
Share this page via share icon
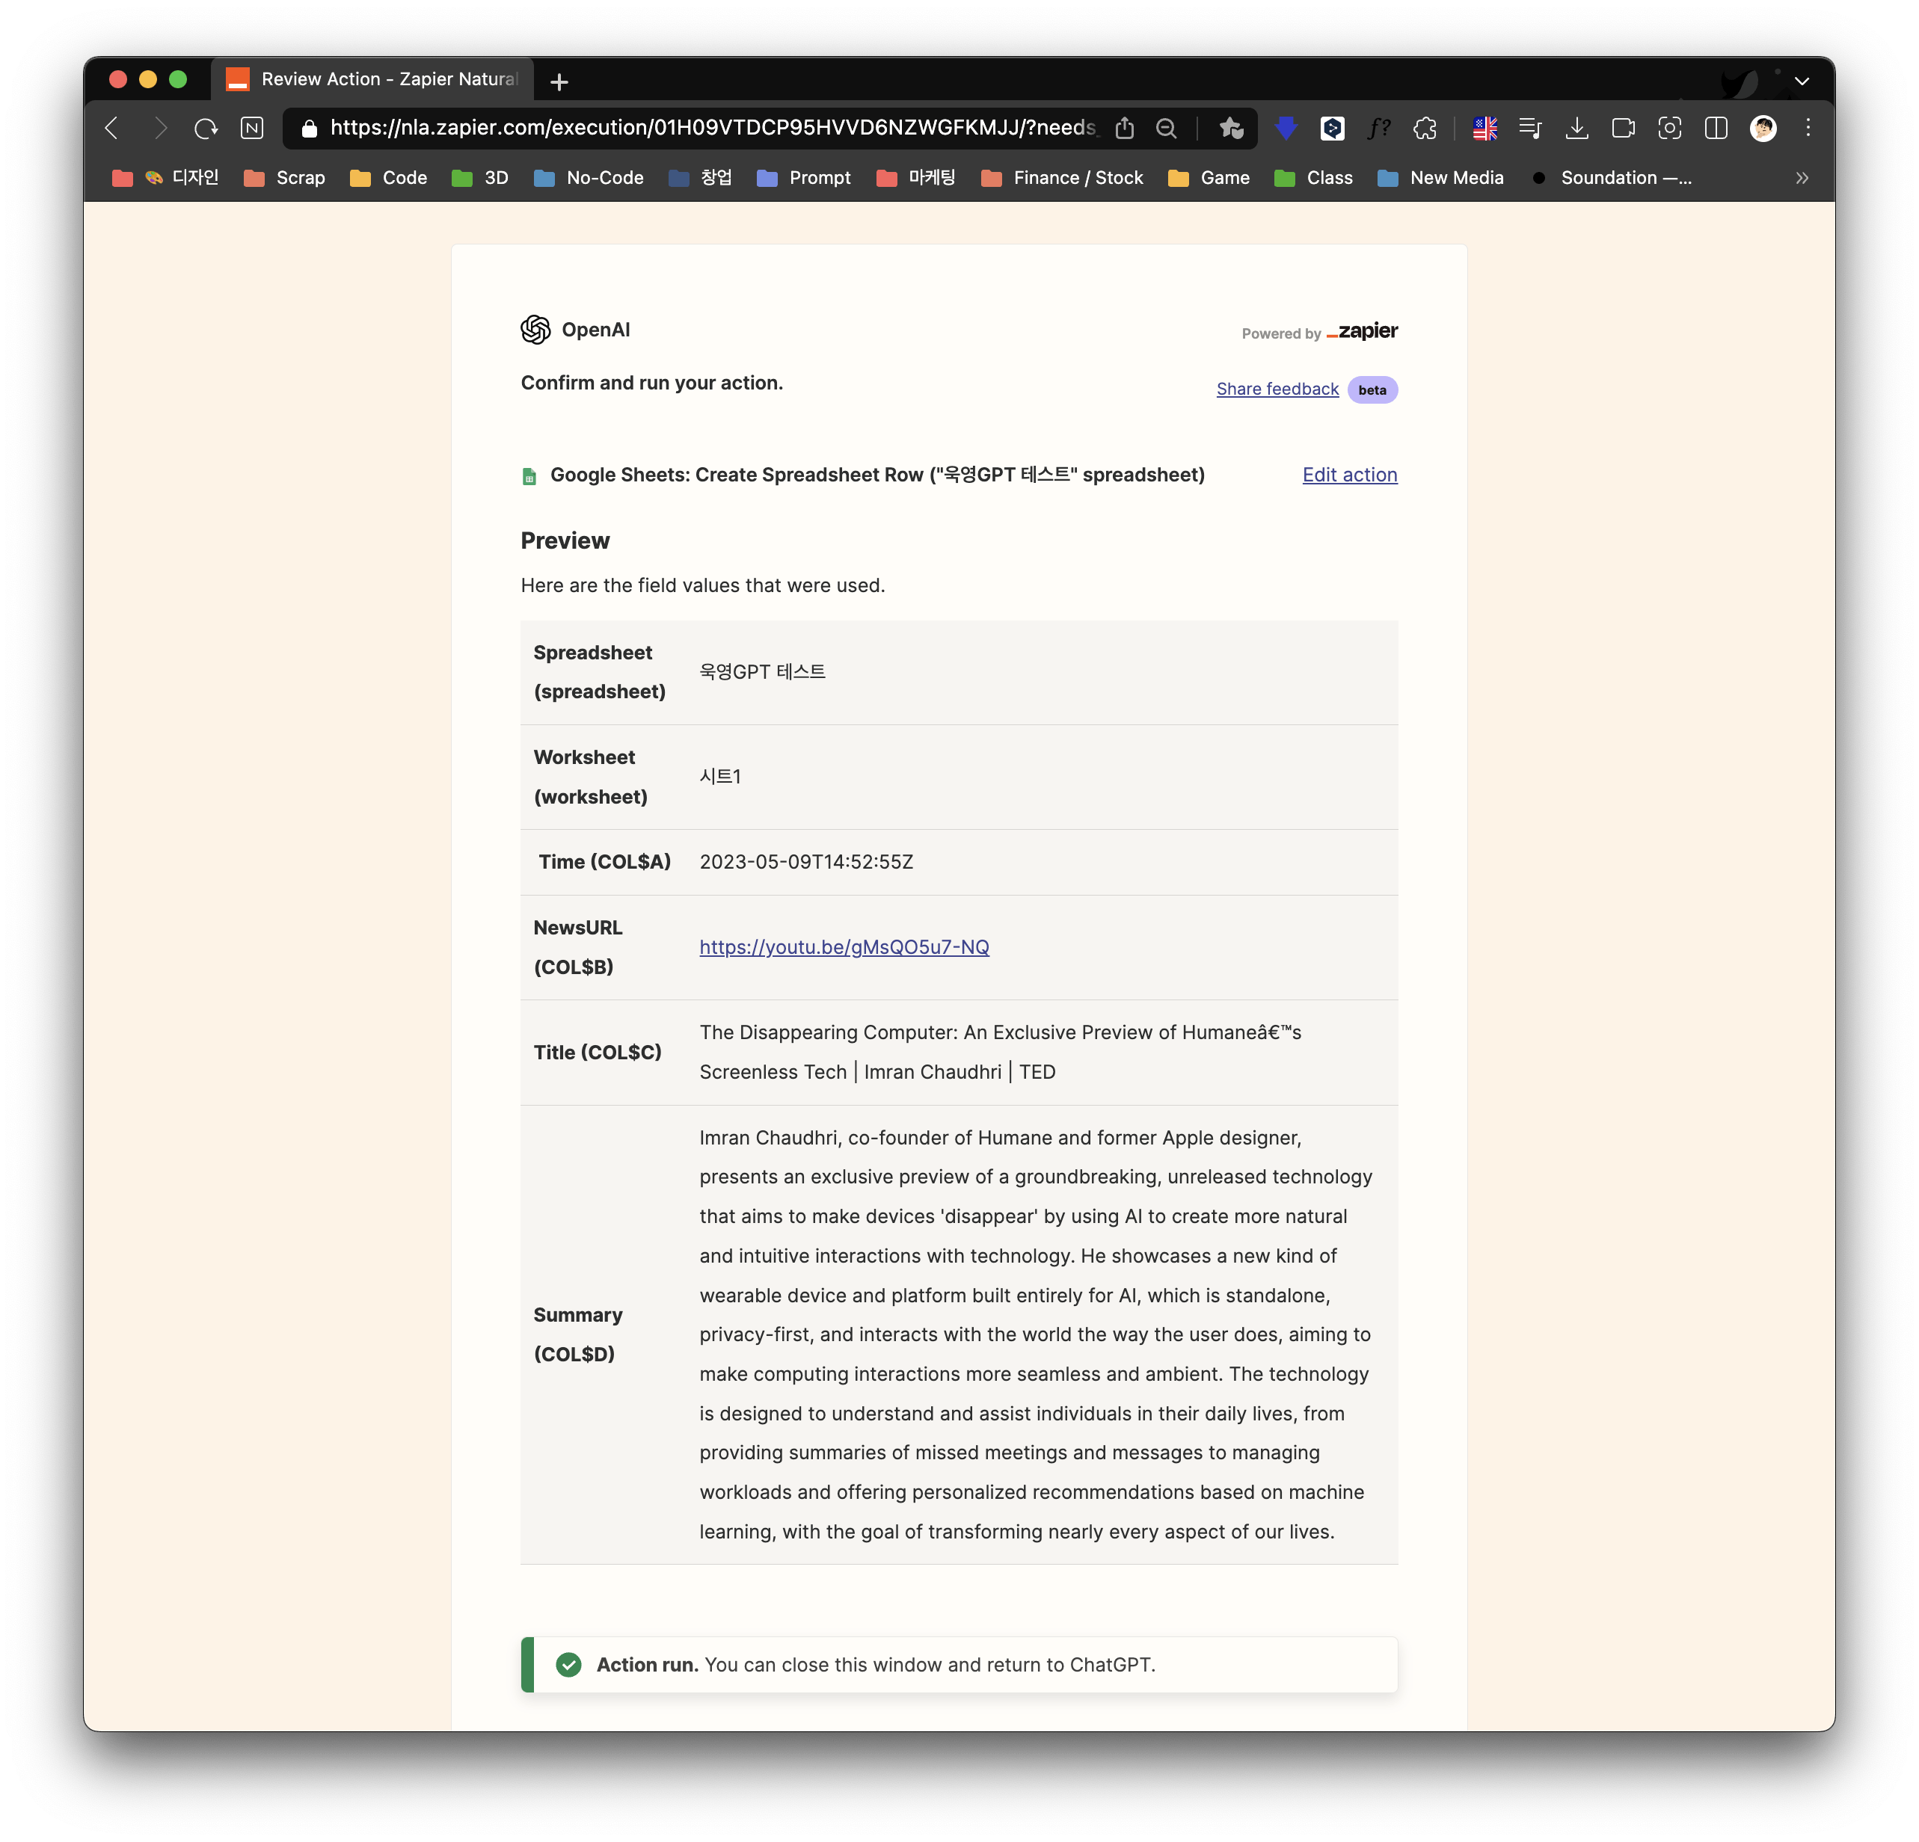coord(1125,129)
